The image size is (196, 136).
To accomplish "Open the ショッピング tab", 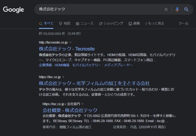I will [x=111, y=23].
